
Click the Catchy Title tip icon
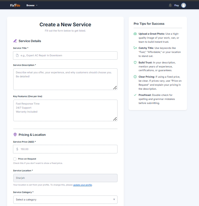[x=135, y=48]
